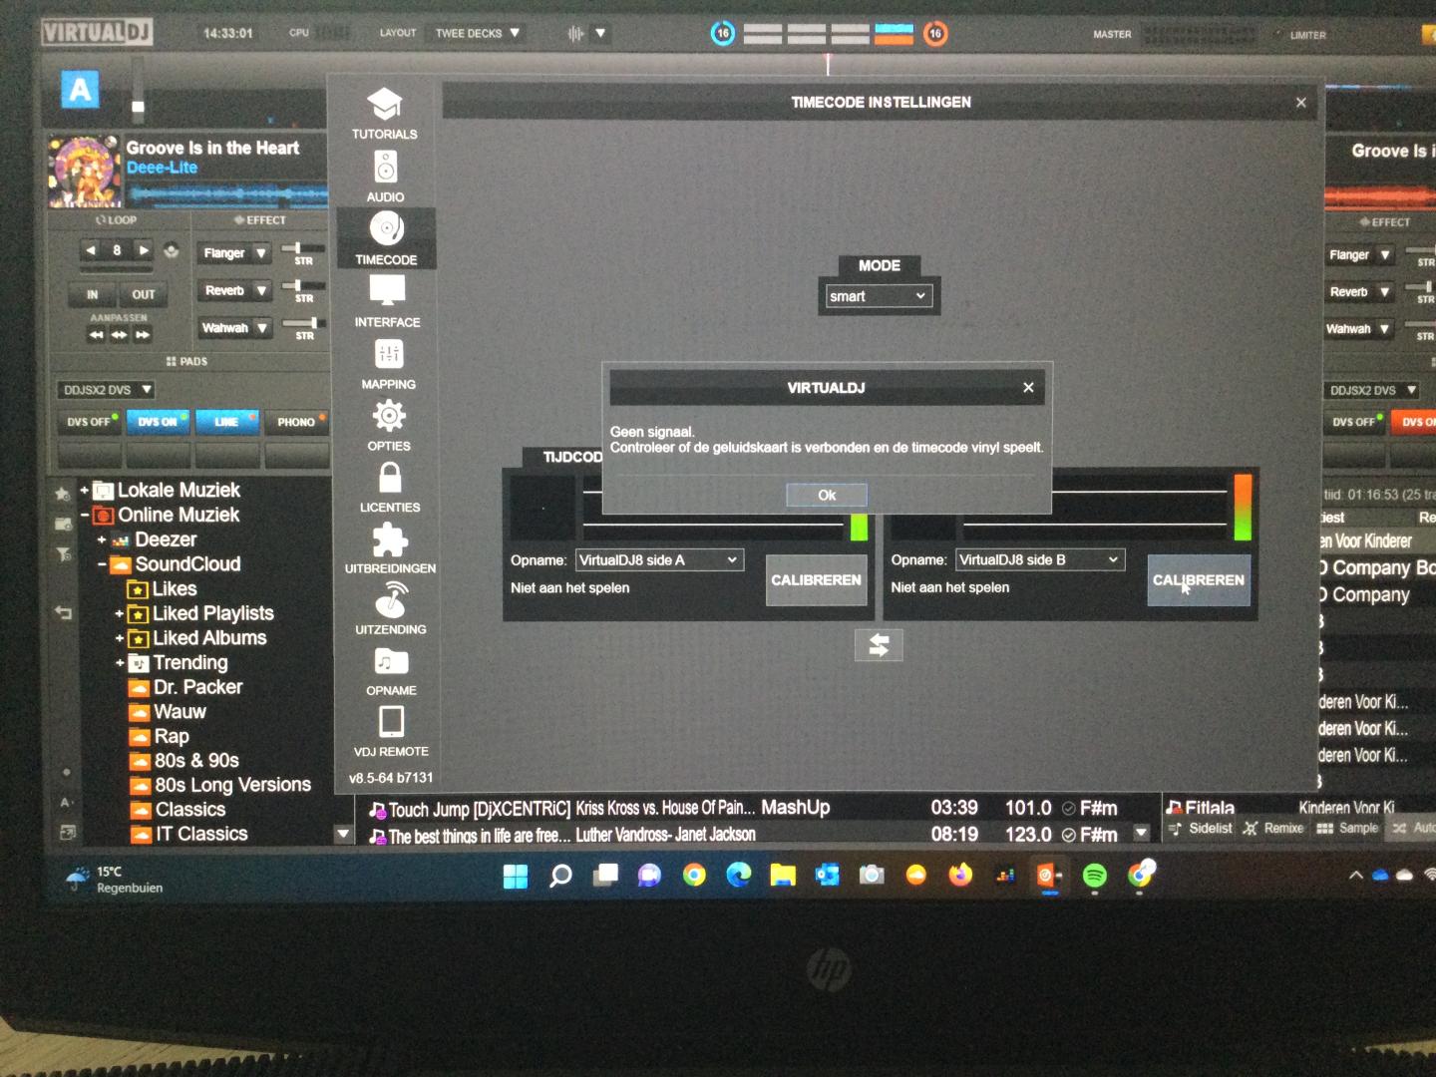Open the Twee Decks layout dropdown
The height and width of the screenshot is (1077, 1436).
pos(478,33)
